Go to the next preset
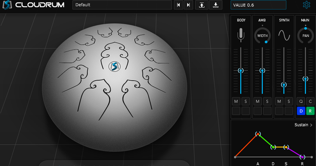 [188, 5]
